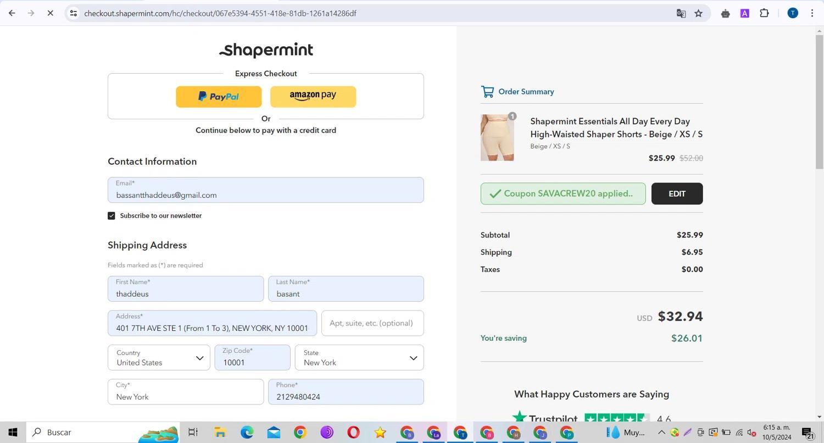Open the Google Translate icon in address bar

(681, 13)
